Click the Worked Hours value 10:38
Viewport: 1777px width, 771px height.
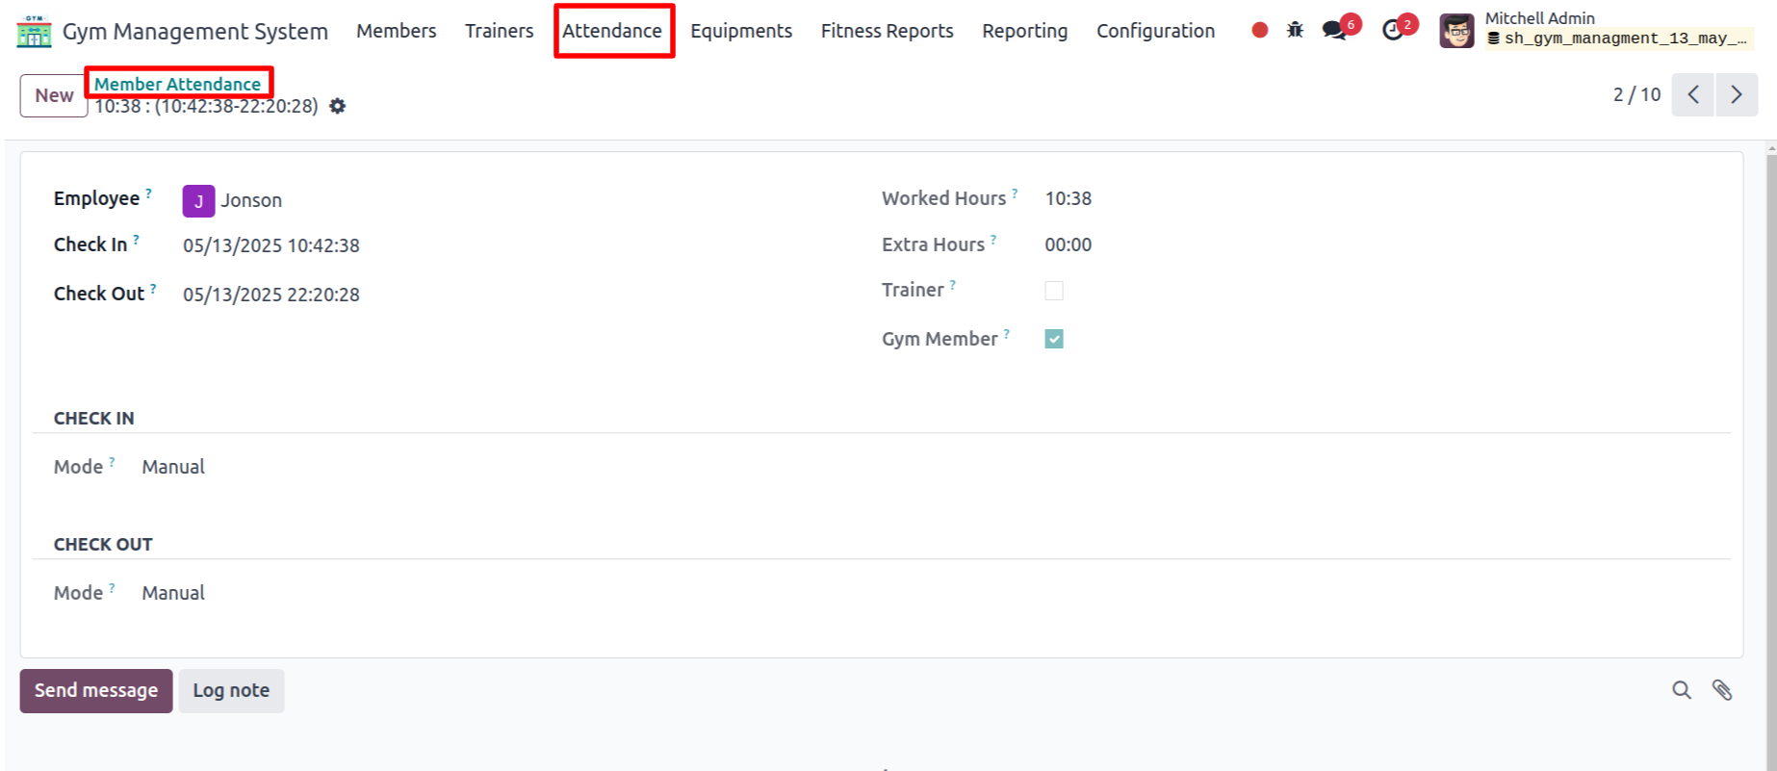(x=1069, y=198)
